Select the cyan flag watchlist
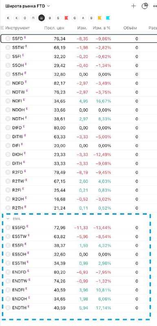The image size is (157, 326). tap(108, 18)
